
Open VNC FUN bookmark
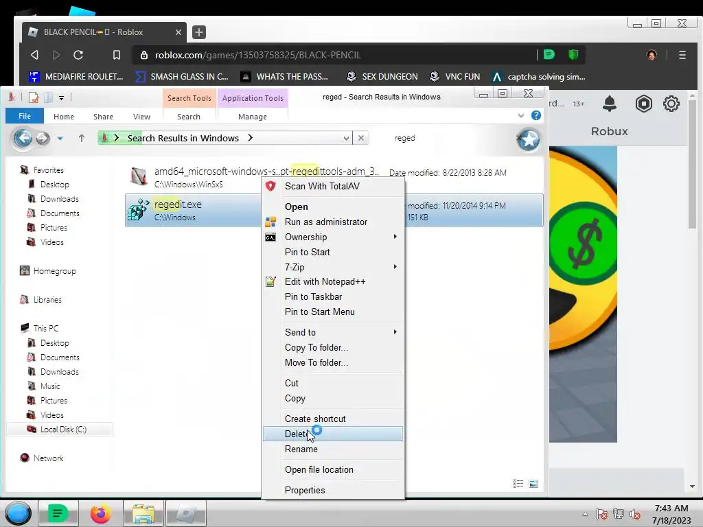(454, 77)
